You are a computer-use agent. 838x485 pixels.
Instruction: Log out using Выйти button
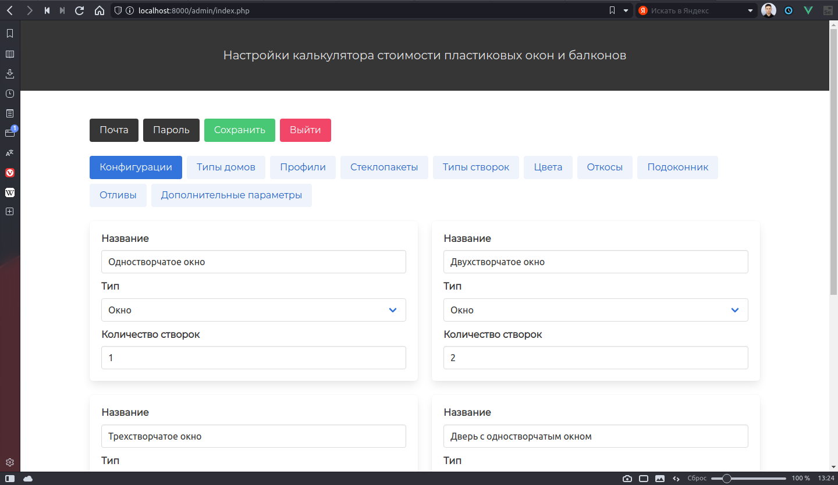pos(306,130)
